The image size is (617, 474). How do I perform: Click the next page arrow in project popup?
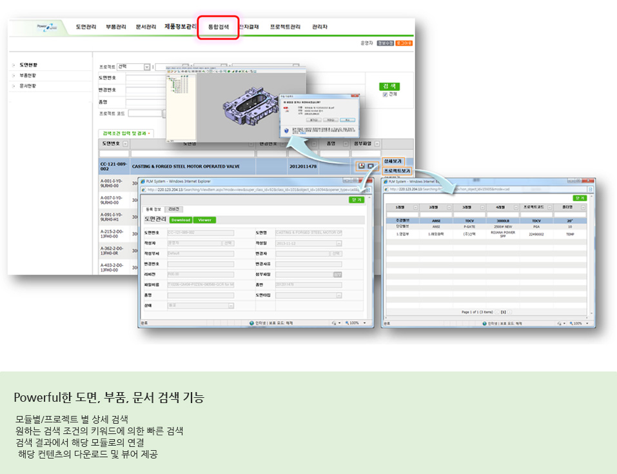pos(510,311)
